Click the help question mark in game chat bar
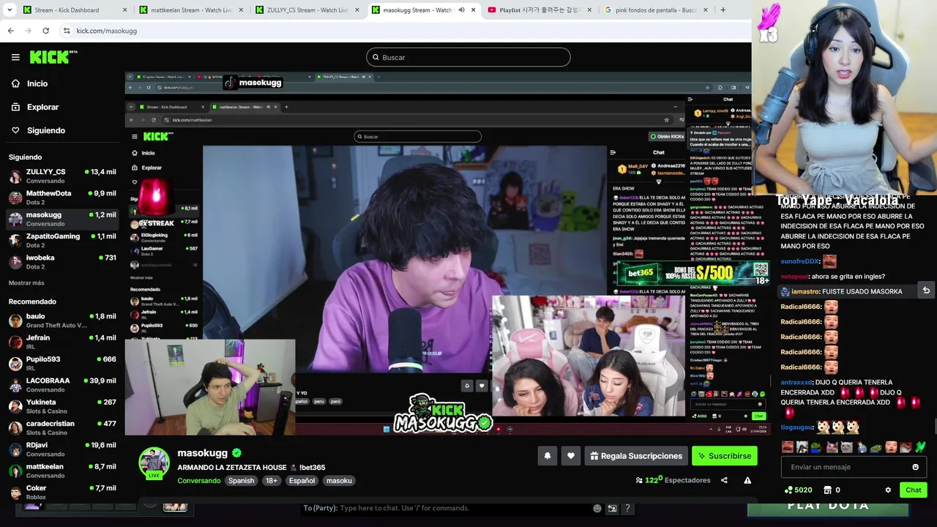The width and height of the screenshot is (937, 527). [627, 508]
